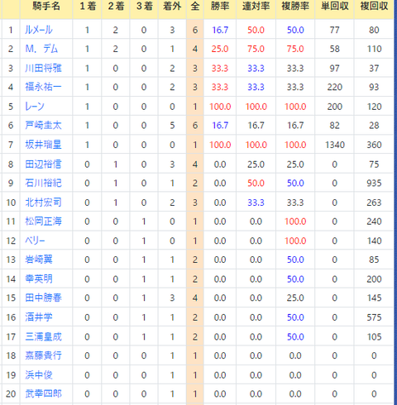
Task: Select 75.0 連対率 value for M. デム
Action: tap(256, 49)
